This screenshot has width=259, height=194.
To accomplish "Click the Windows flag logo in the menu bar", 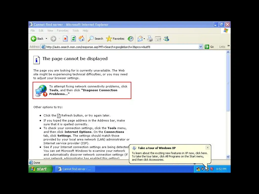I will tap(226, 31).
